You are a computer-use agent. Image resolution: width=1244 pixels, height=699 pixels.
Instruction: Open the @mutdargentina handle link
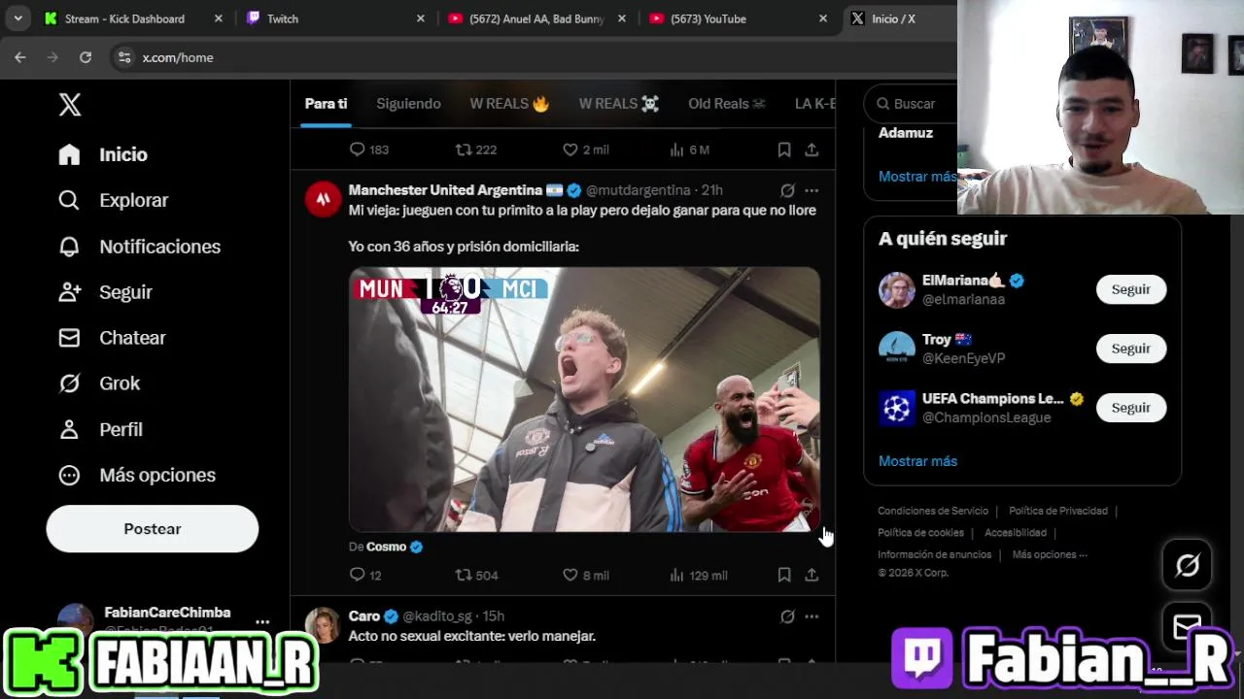[639, 190]
